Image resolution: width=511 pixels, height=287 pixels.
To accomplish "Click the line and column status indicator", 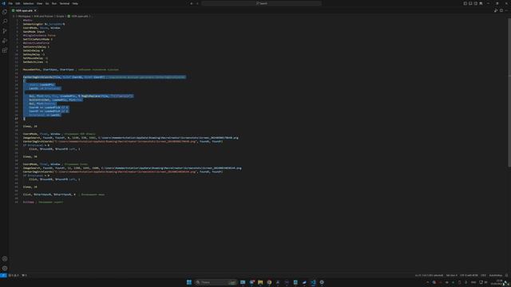I will (429, 275).
